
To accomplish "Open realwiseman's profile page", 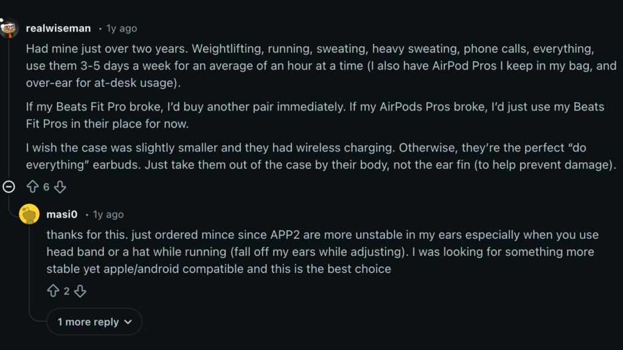I will point(58,28).
